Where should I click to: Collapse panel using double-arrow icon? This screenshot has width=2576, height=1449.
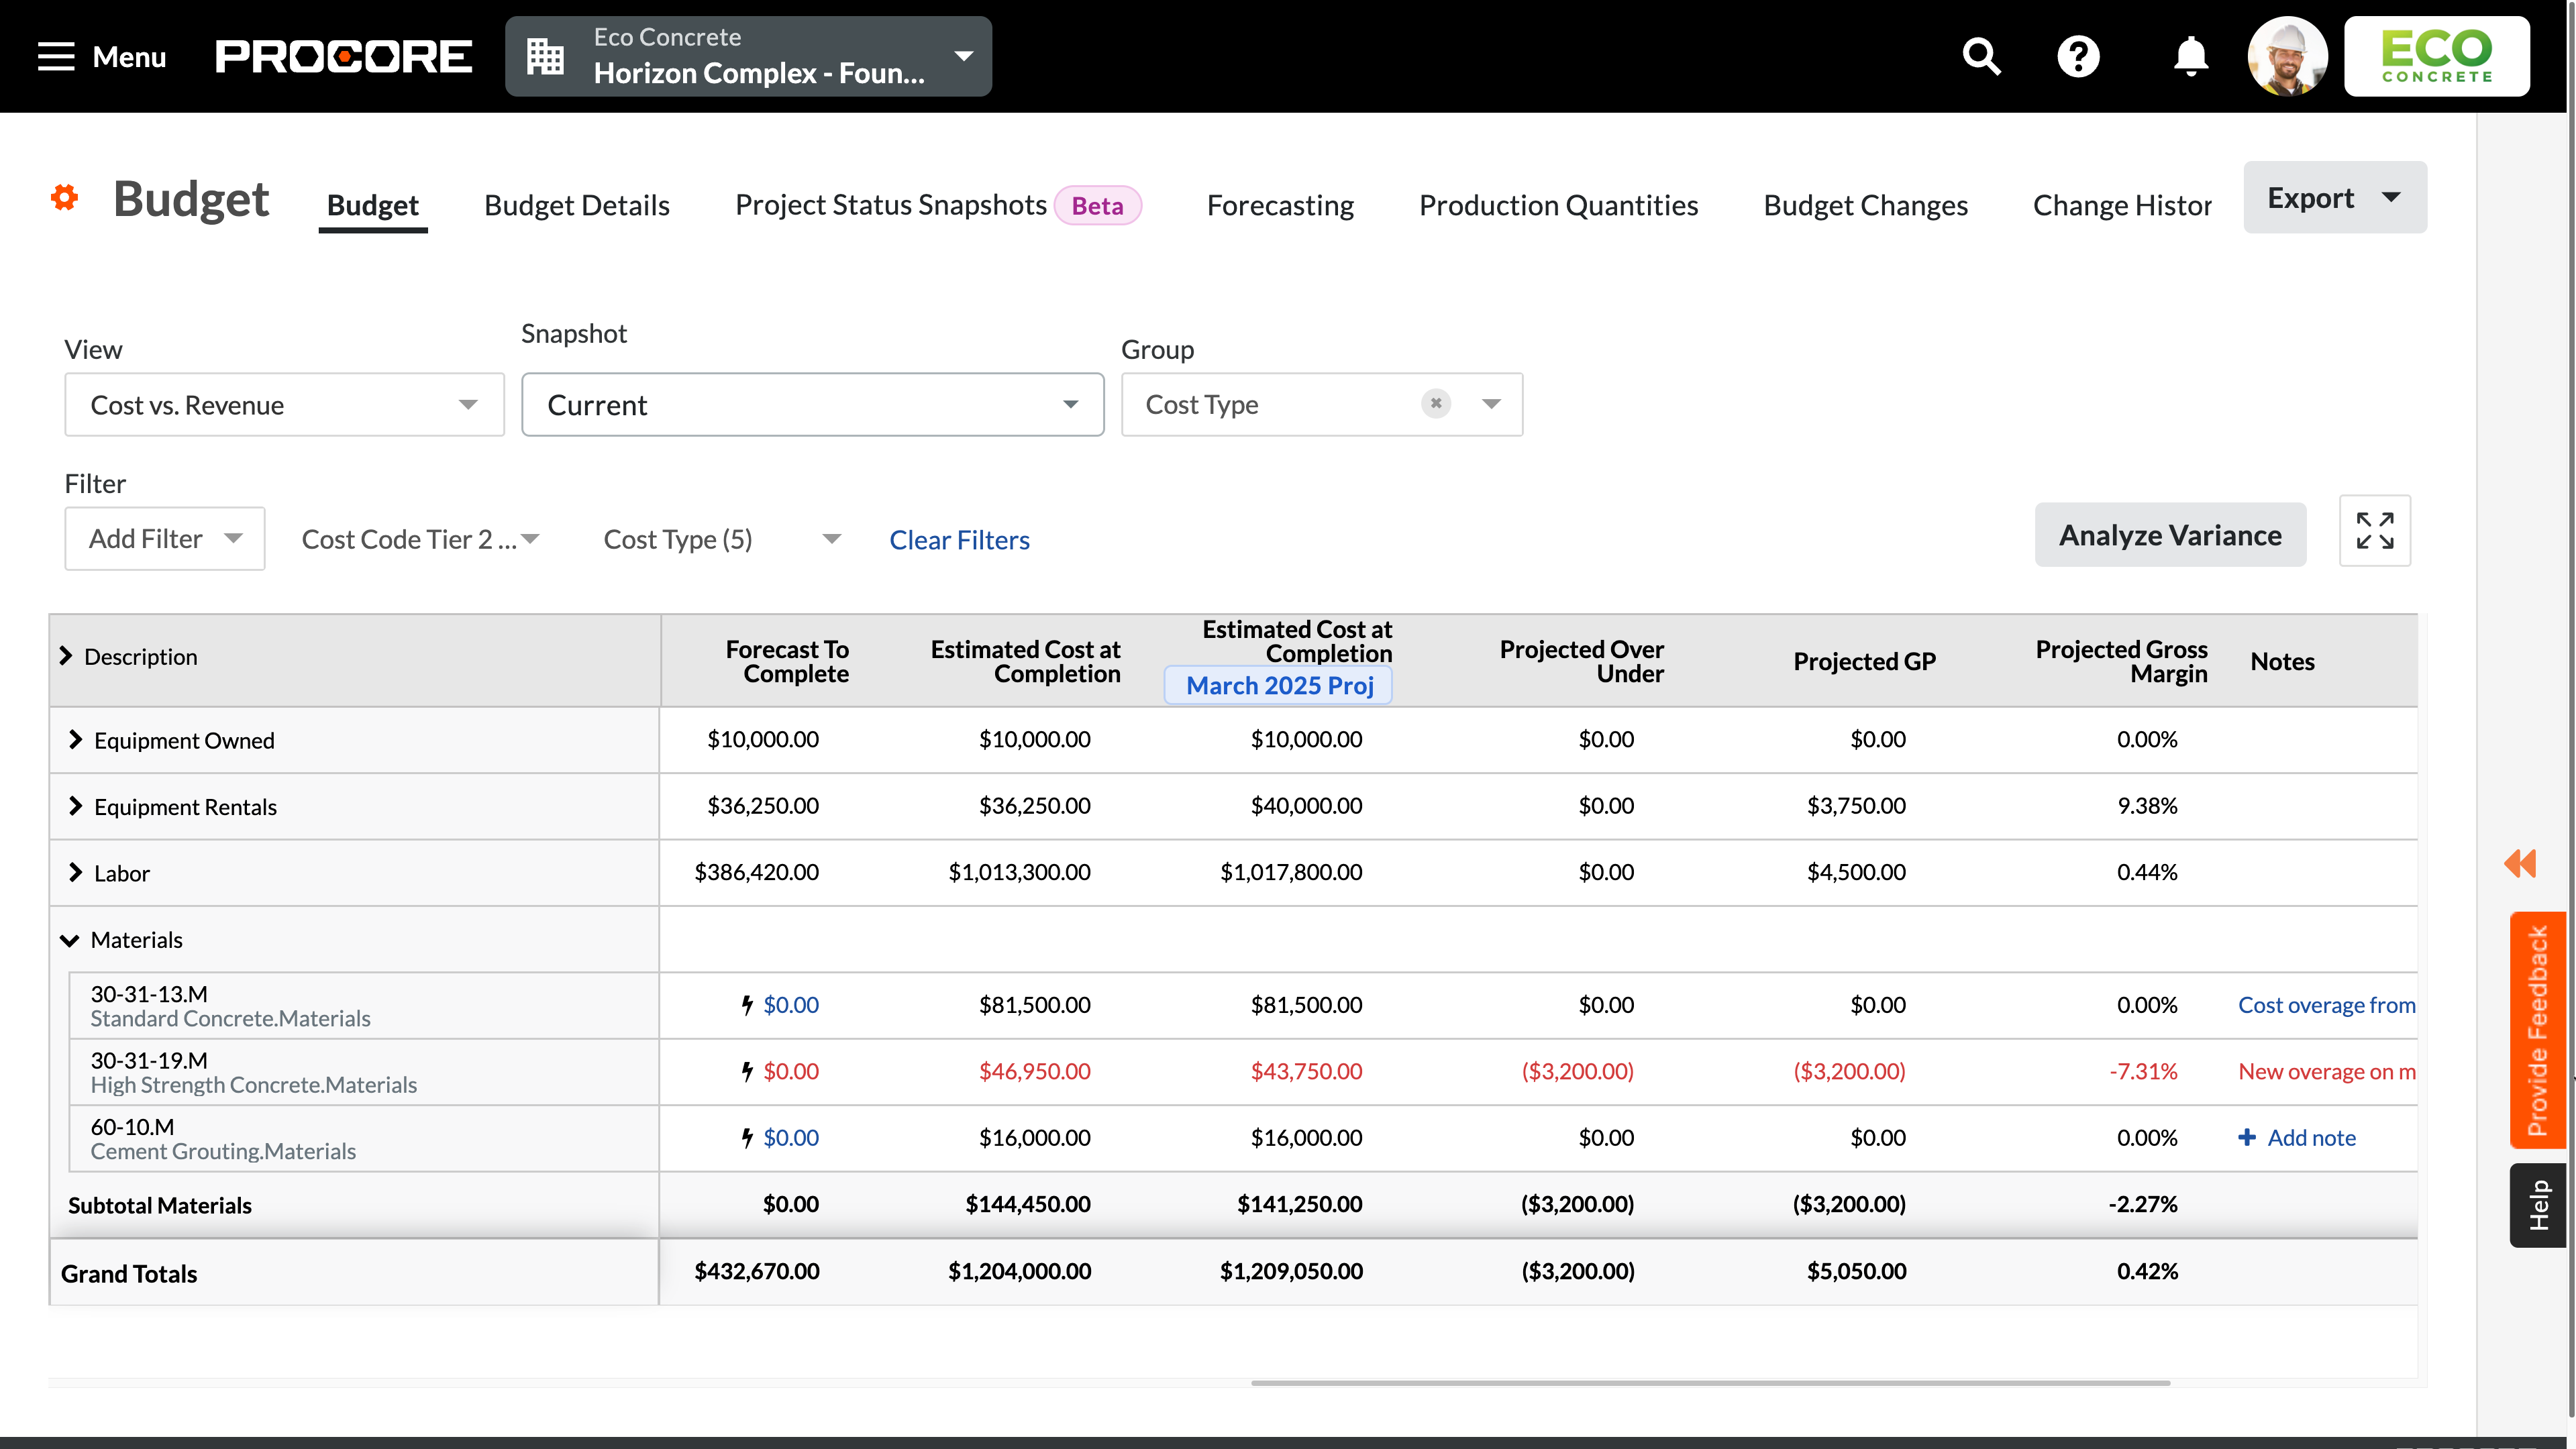[2521, 863]
